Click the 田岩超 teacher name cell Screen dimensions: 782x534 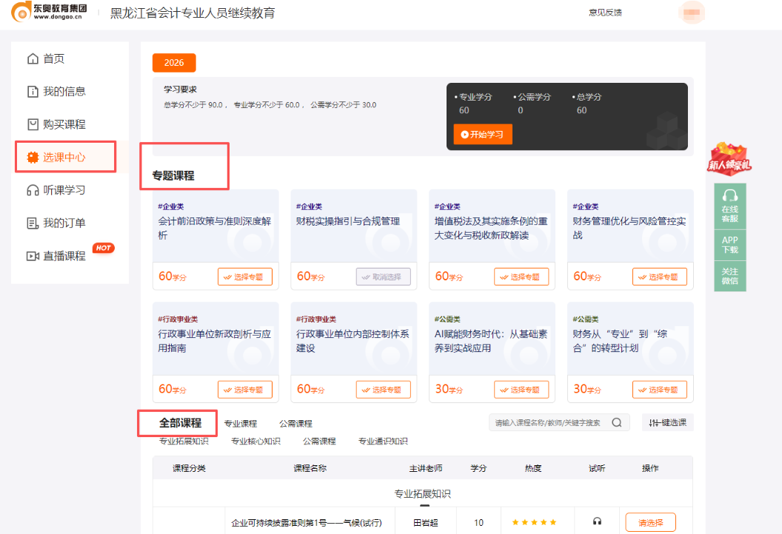click(x=425, y=523)
